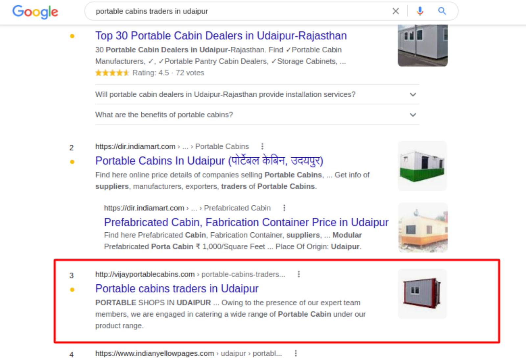526x362 pixels.
Task: Open the three-dot menu on the Prefabricated Cabin result
Action: (x=284, y=208)
